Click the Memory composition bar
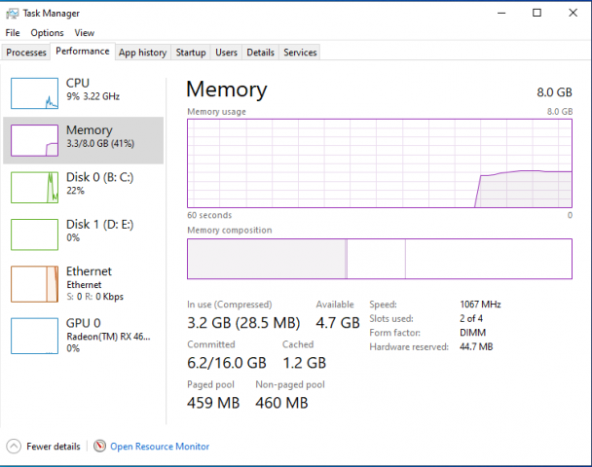 coord(380,260)
